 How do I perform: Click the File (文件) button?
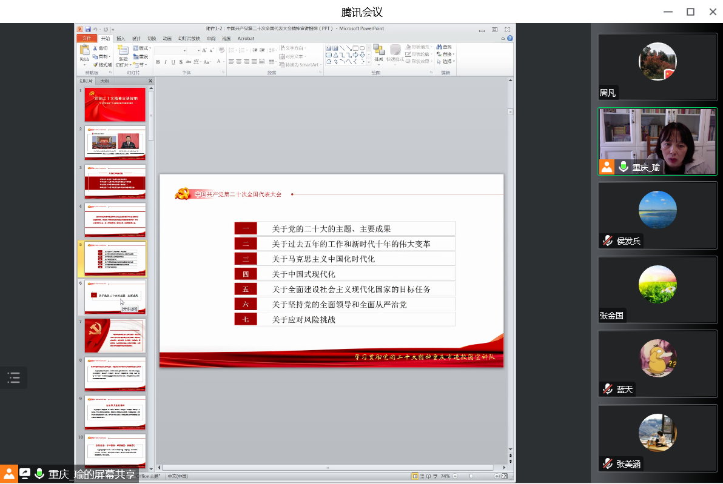(x=87, y=38)
